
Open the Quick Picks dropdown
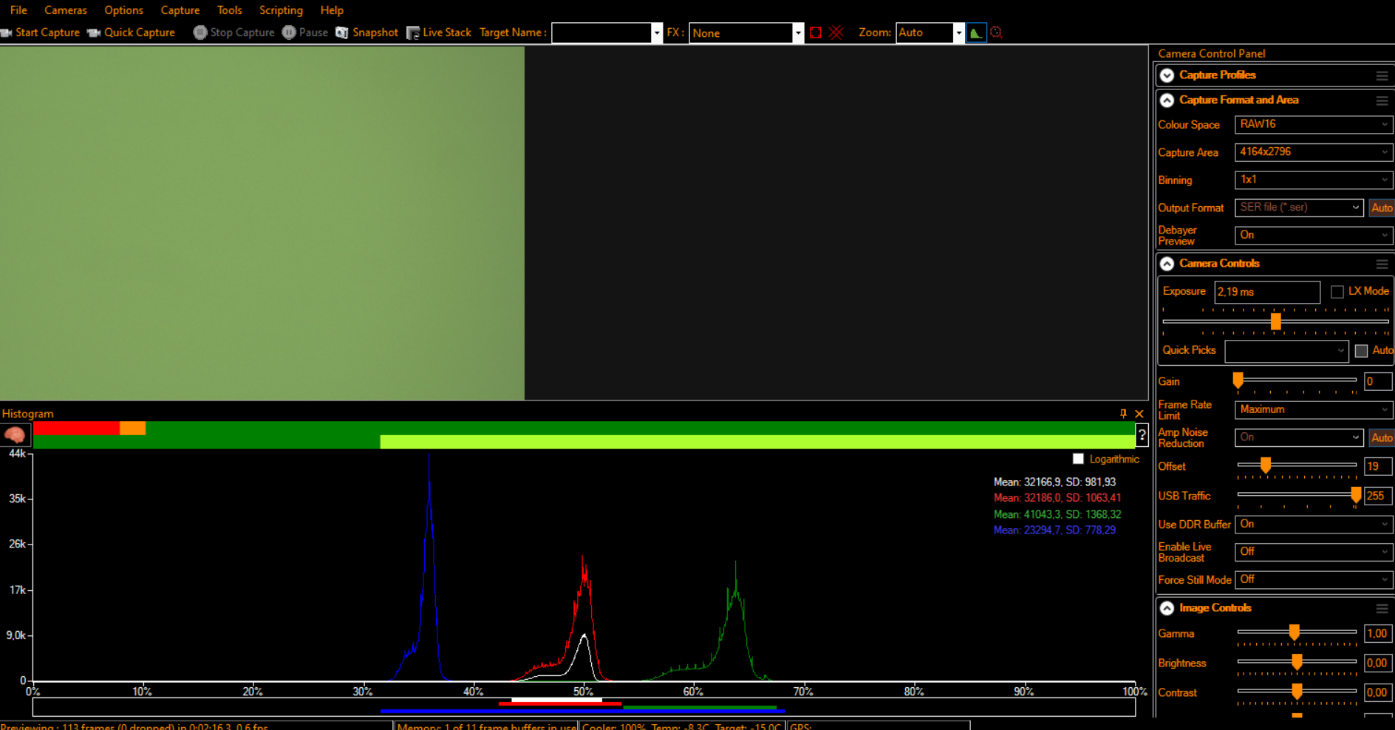1286,351
